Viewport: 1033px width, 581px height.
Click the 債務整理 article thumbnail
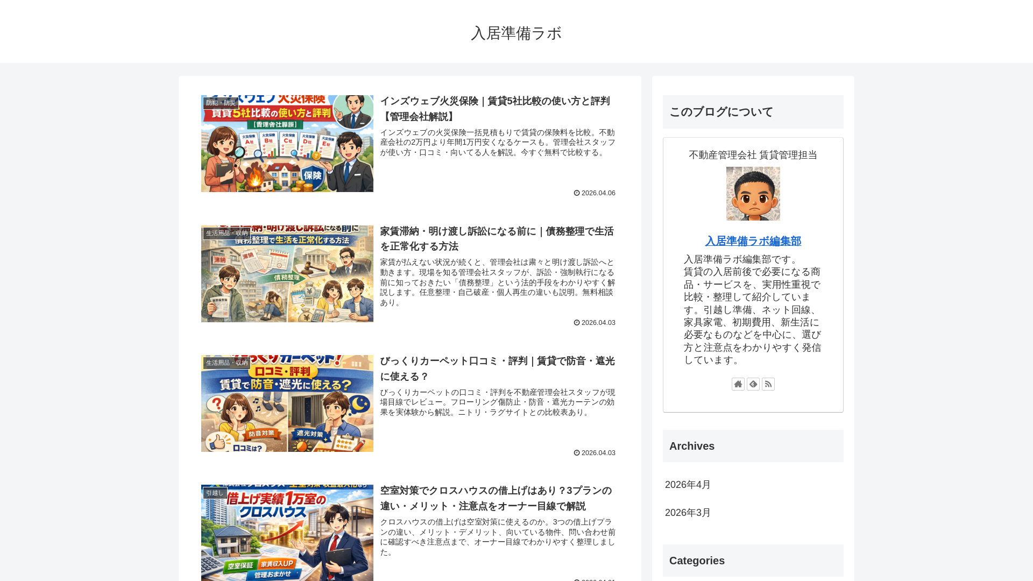(287, 274)
